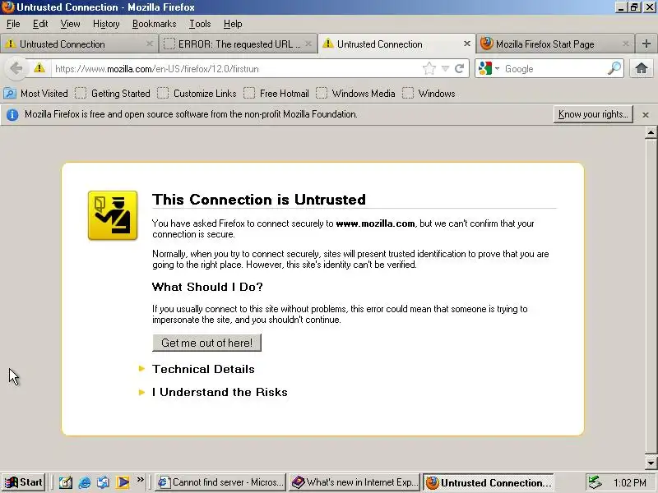Open the URL history dropdown arrow
The width and height of the screenshot is (658, 493).
445,68
